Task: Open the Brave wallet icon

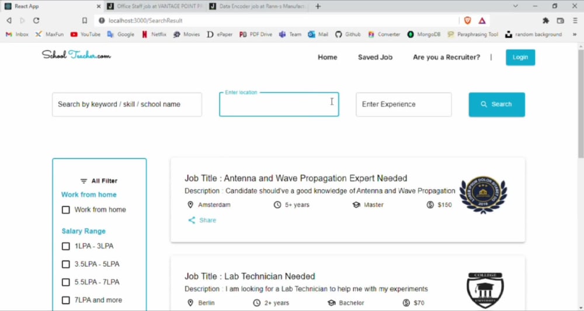Action: pos(560,20)
